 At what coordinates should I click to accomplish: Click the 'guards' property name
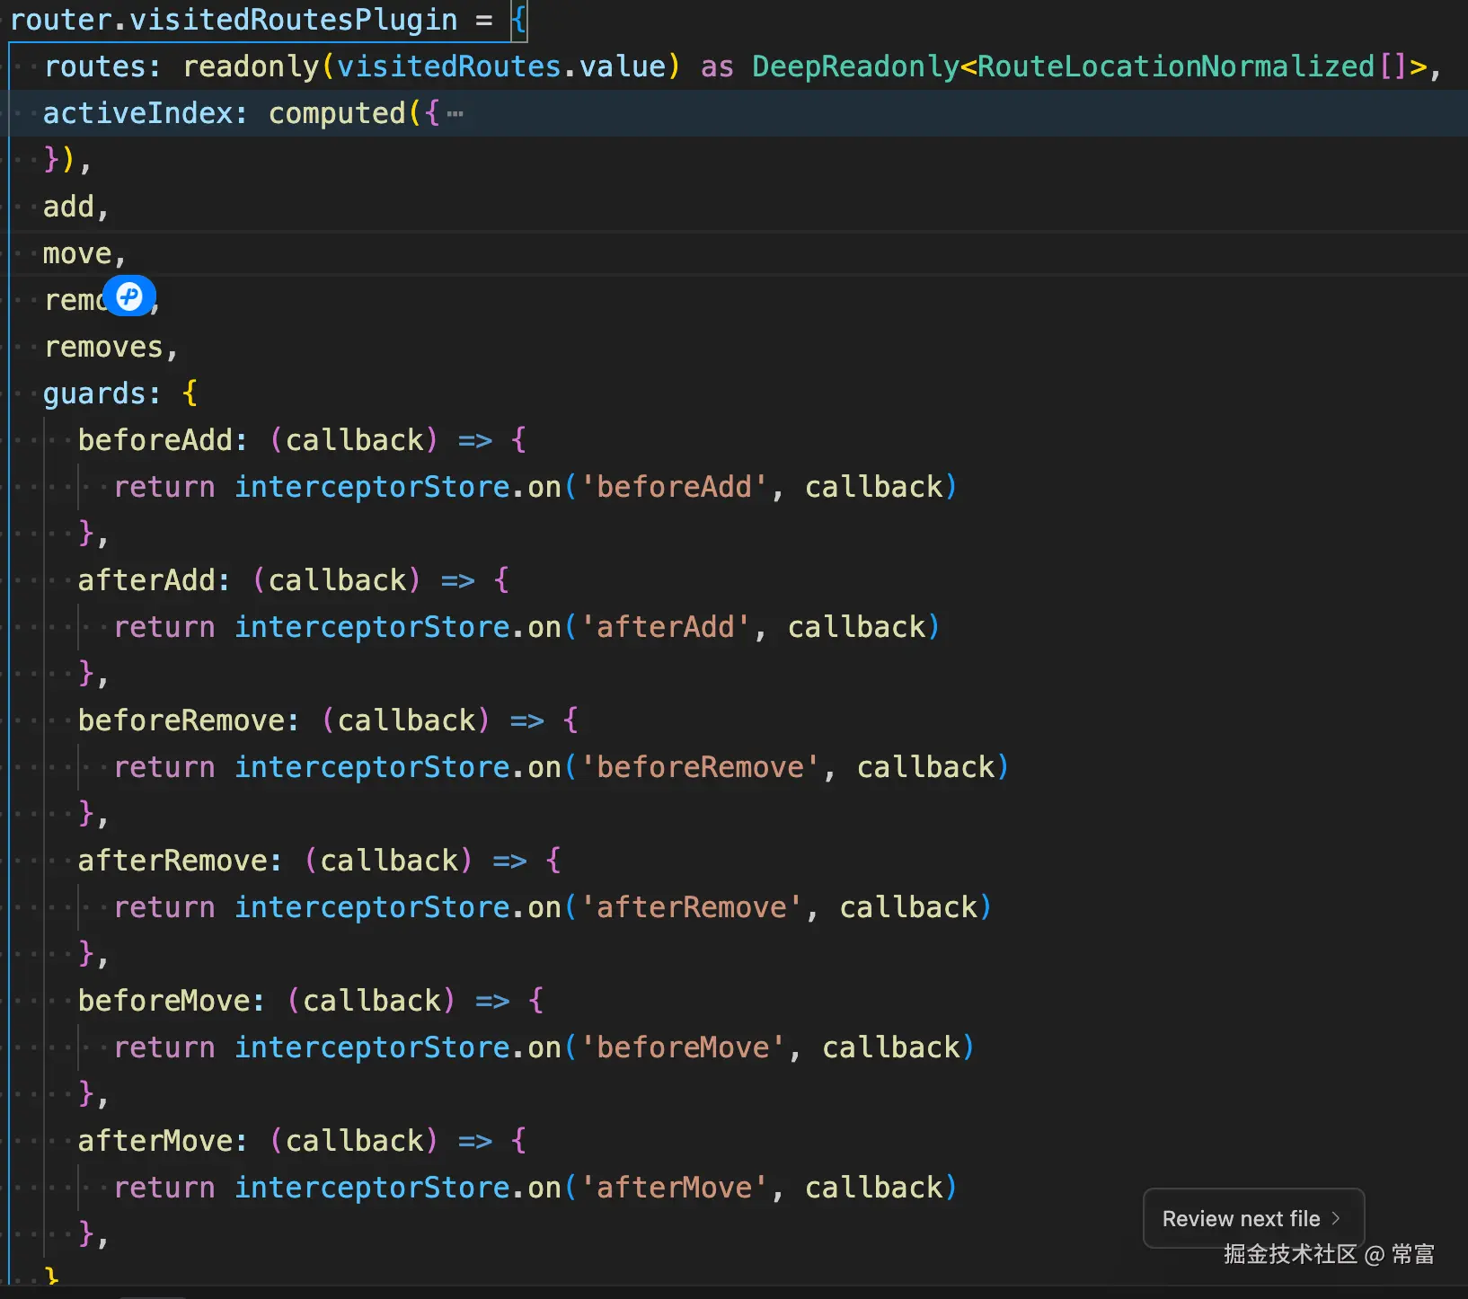pos(94,393)
